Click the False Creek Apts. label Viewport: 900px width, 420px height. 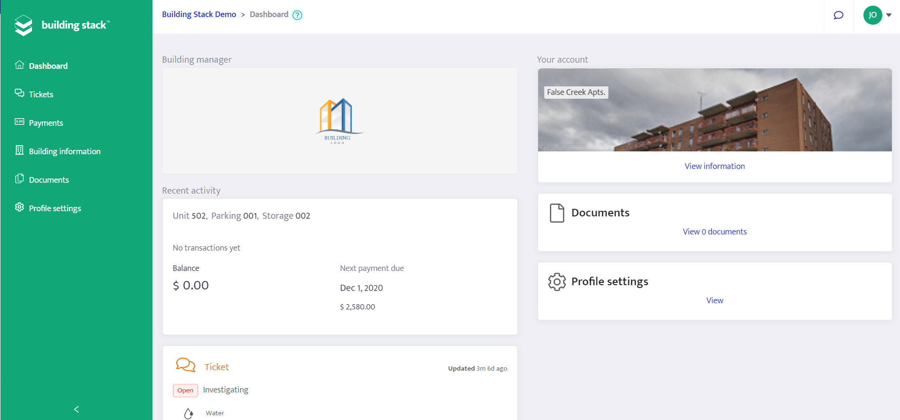[x=576, y=92]
